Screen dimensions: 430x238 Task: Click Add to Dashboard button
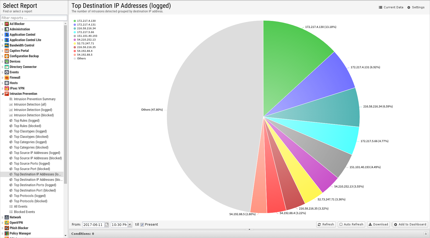click(410, 224)
